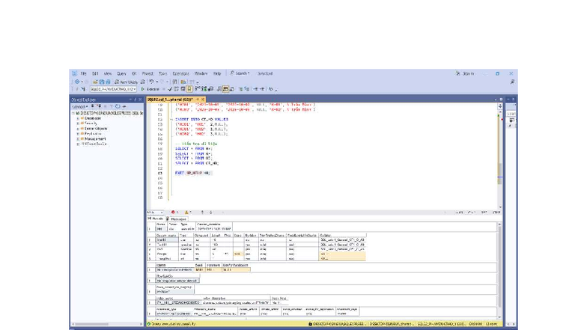
Task: Click the Save All icon
Action: point(108,82)
